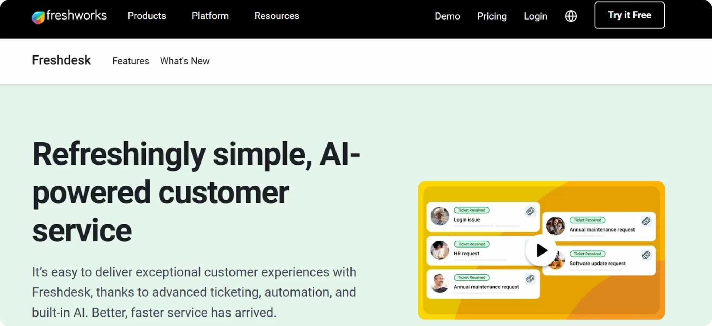Click ticket icon on Login issue card

click(x=530, y=211)
